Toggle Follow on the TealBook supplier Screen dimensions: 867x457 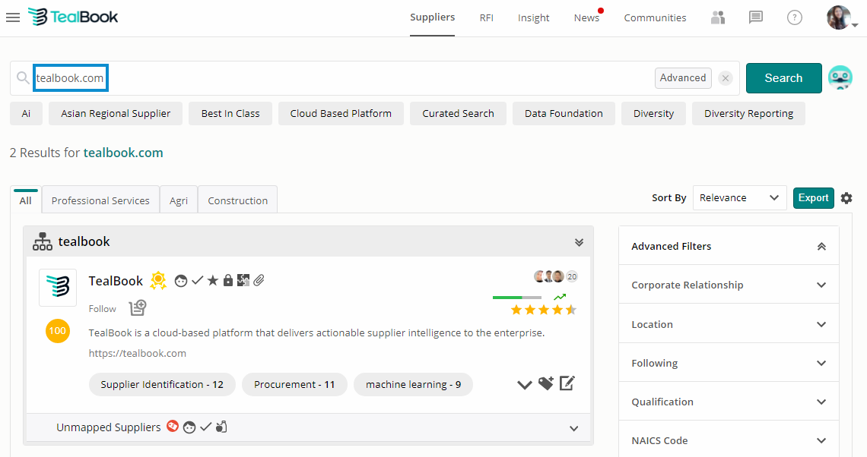click(103, 309)
